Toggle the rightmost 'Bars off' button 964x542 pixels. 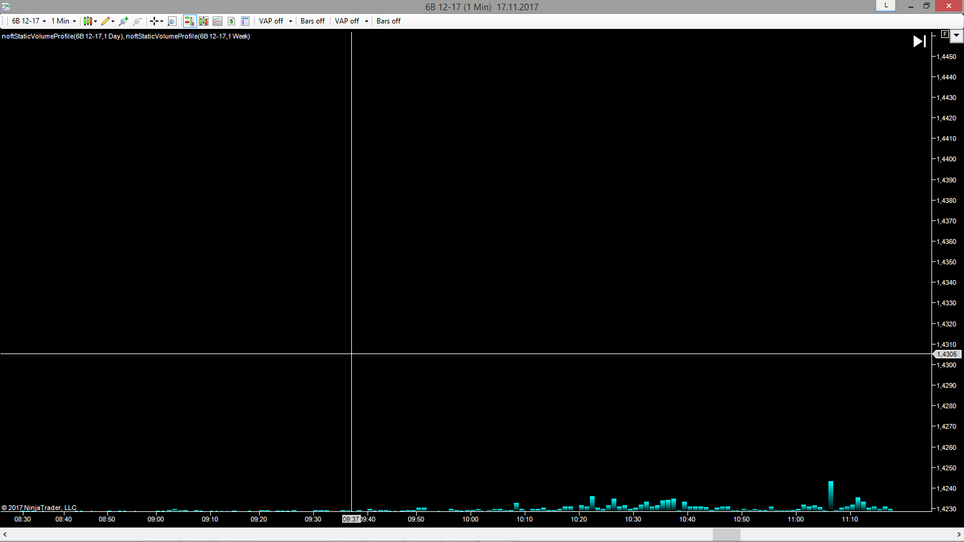click(388, 21)
